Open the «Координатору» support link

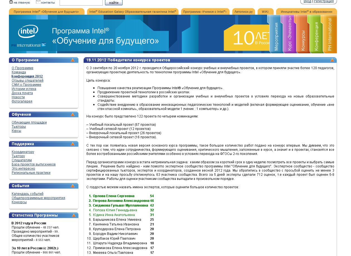coord(23,152)
